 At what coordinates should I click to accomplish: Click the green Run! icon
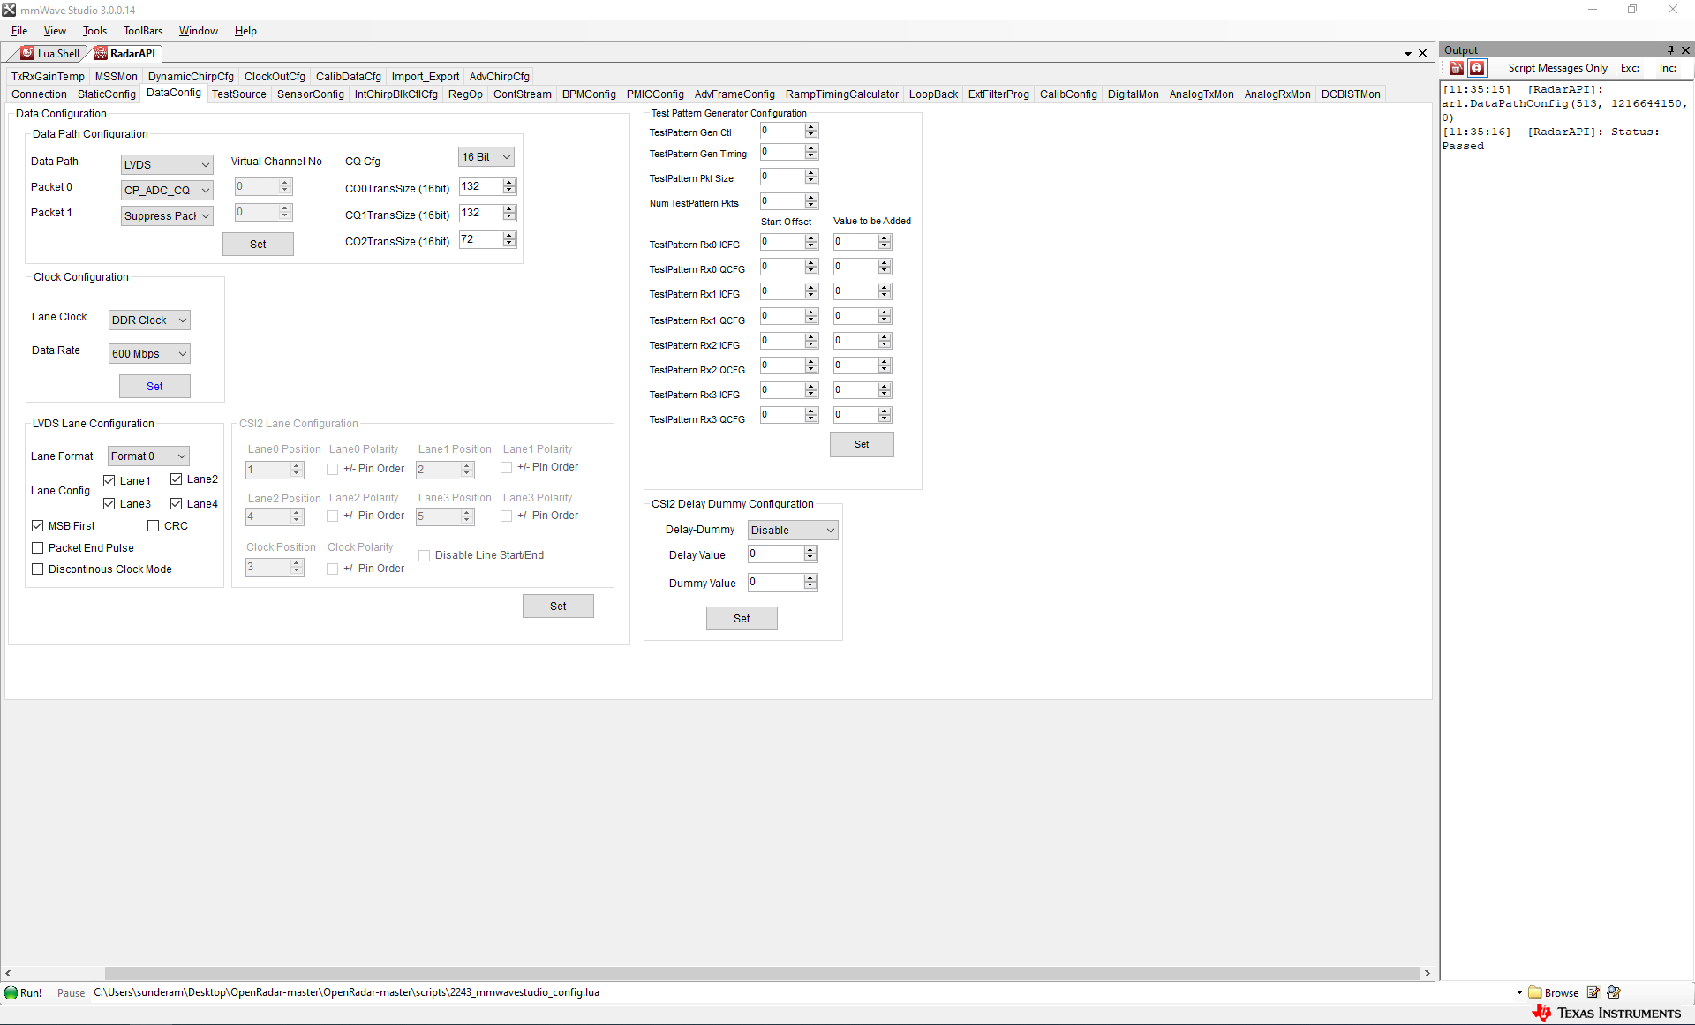(11, 992)
